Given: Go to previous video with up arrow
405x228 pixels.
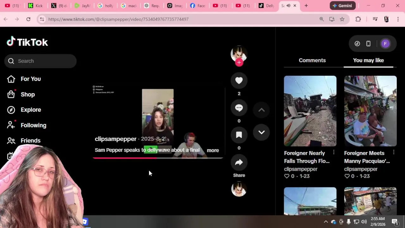Looking at the screenshot, I should tap(261, 110).
